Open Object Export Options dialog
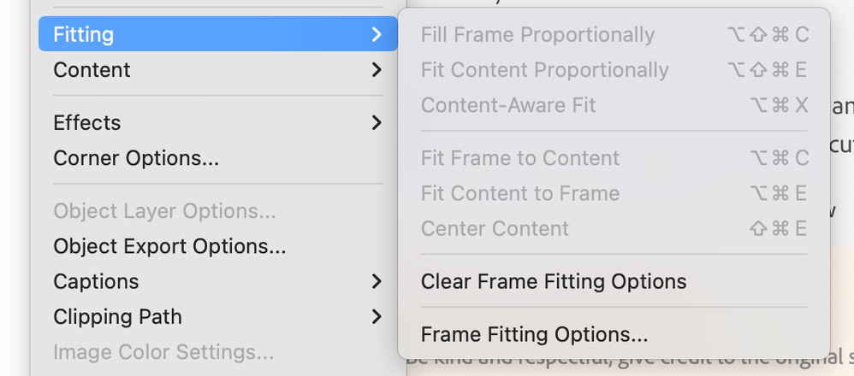The height and width of the screenshot is (376, 854). [169, 247]
